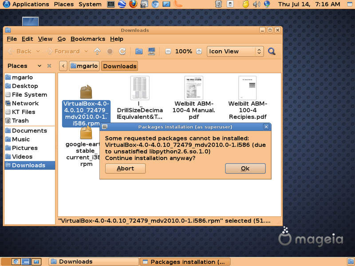Open KT Files in the sidebar
The height and width of the screenshot is (266, 355).
(x=29, y=112)
